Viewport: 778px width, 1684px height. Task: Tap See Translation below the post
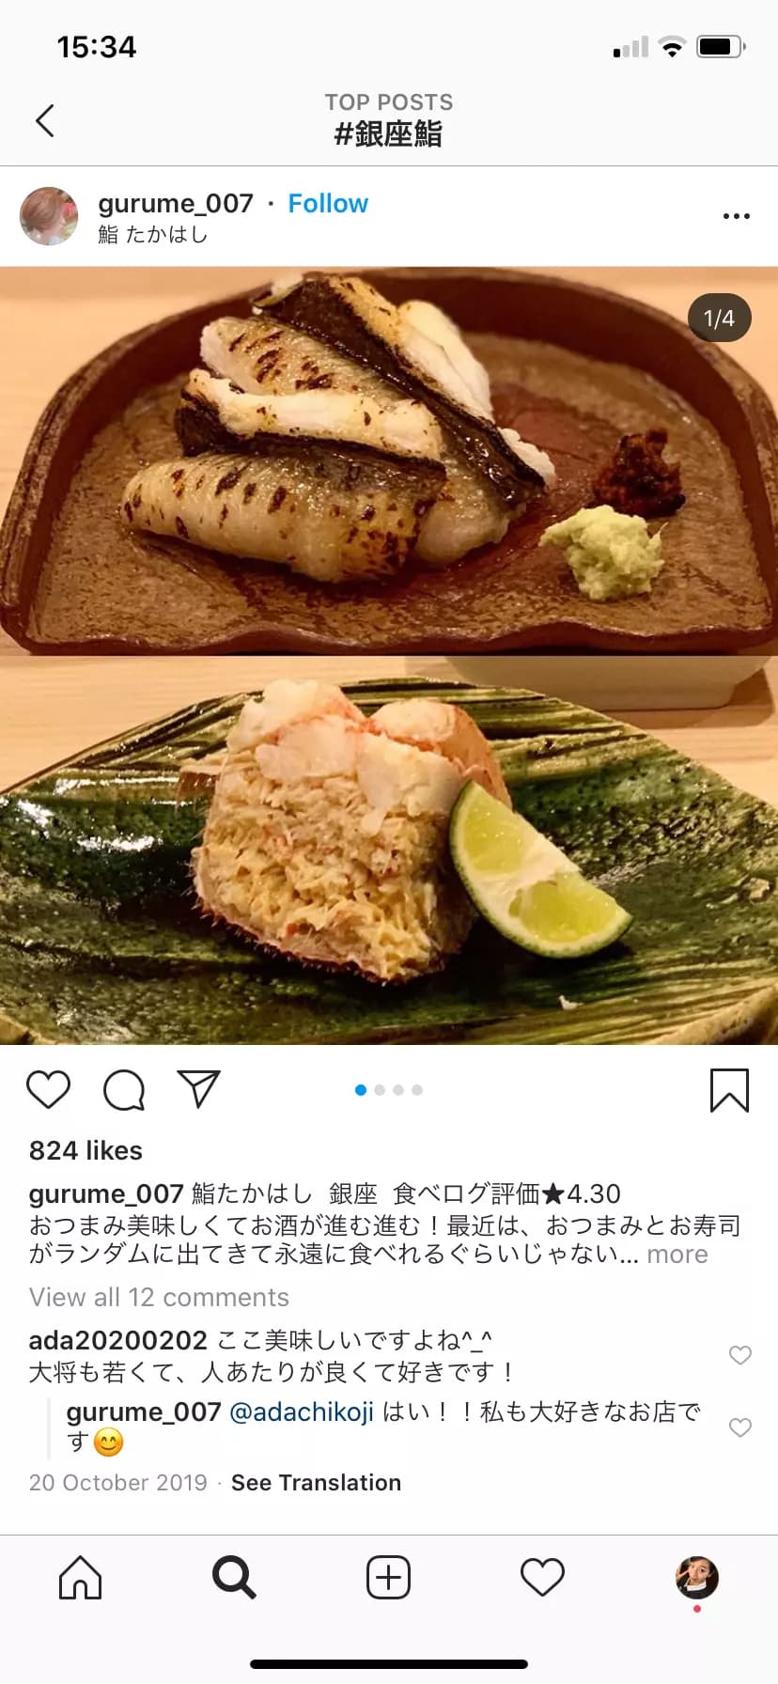(x=316, y=1482)
